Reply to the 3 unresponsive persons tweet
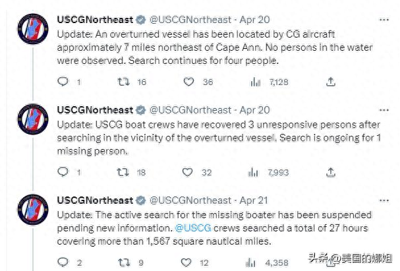 click(63, 171)
